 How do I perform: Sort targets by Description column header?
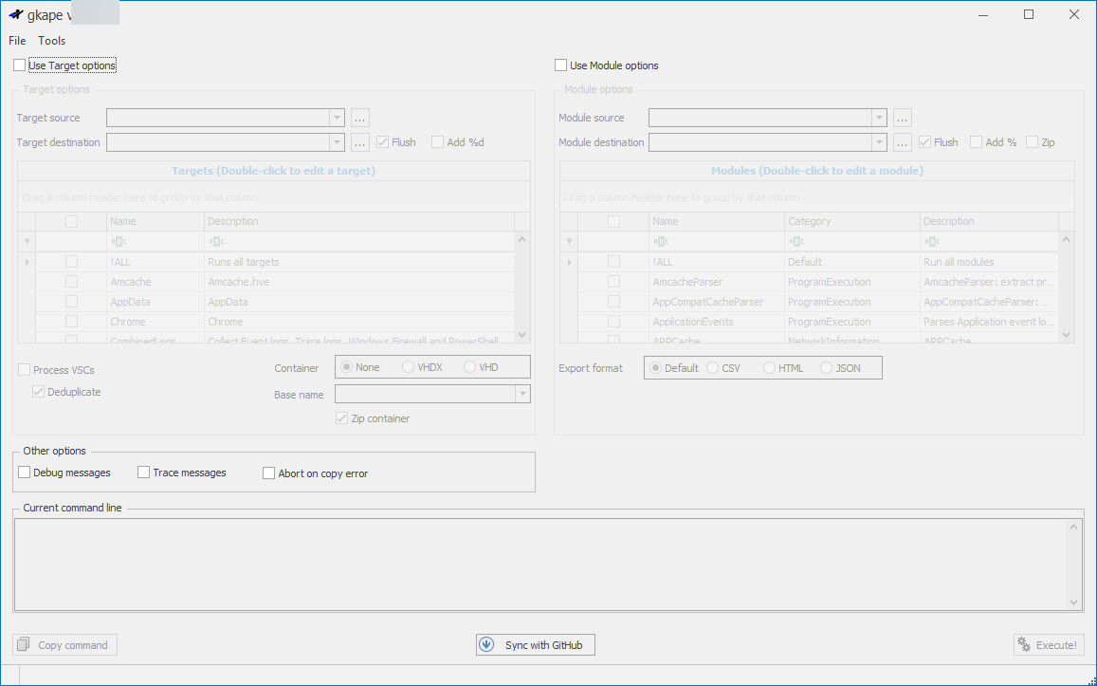coord(359,221)
